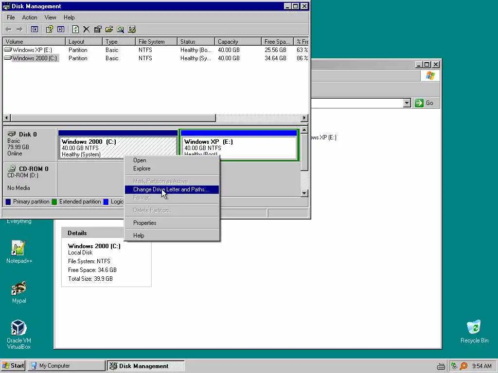Screen dimensions: 498x373
Task: Click the Oracle VM VirtualBox desktop icon
Action: [18, 328]
